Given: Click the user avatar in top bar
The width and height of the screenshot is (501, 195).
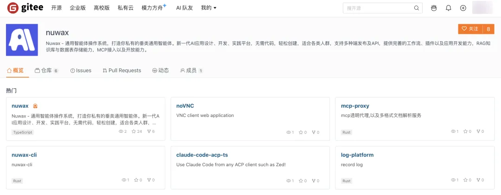Looking at the screenshot, I should (482, 8).
